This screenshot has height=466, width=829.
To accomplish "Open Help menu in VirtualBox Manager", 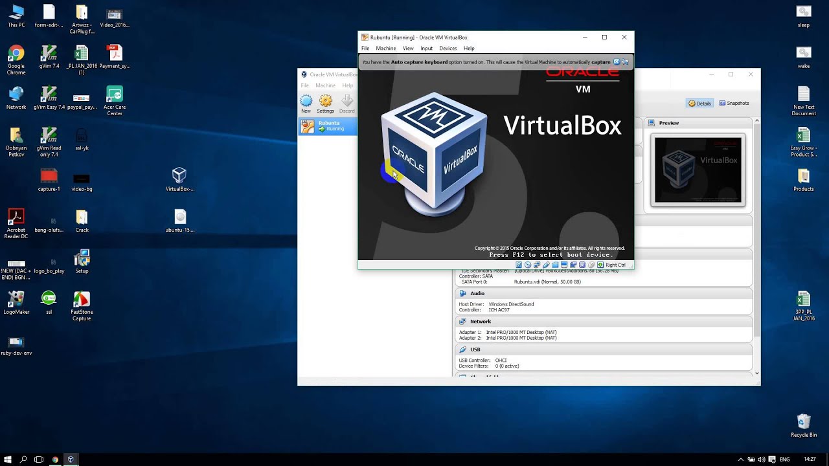I will coord(348,85).
